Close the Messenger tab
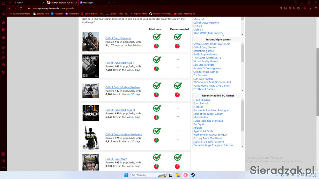The width and height of the screenshot is (319, 179). point(109,3)
